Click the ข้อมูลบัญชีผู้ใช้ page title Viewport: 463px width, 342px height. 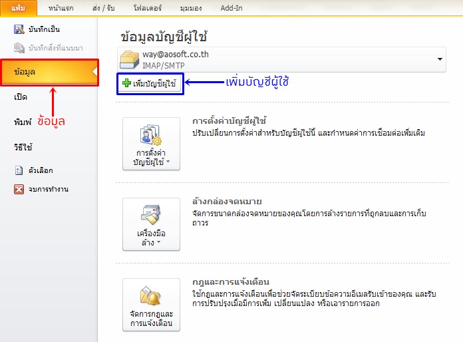click(164, 37)
